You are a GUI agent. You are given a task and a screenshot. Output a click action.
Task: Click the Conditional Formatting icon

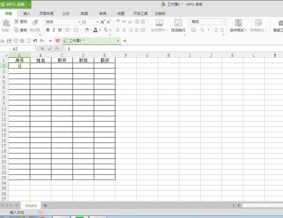[238, 23]
